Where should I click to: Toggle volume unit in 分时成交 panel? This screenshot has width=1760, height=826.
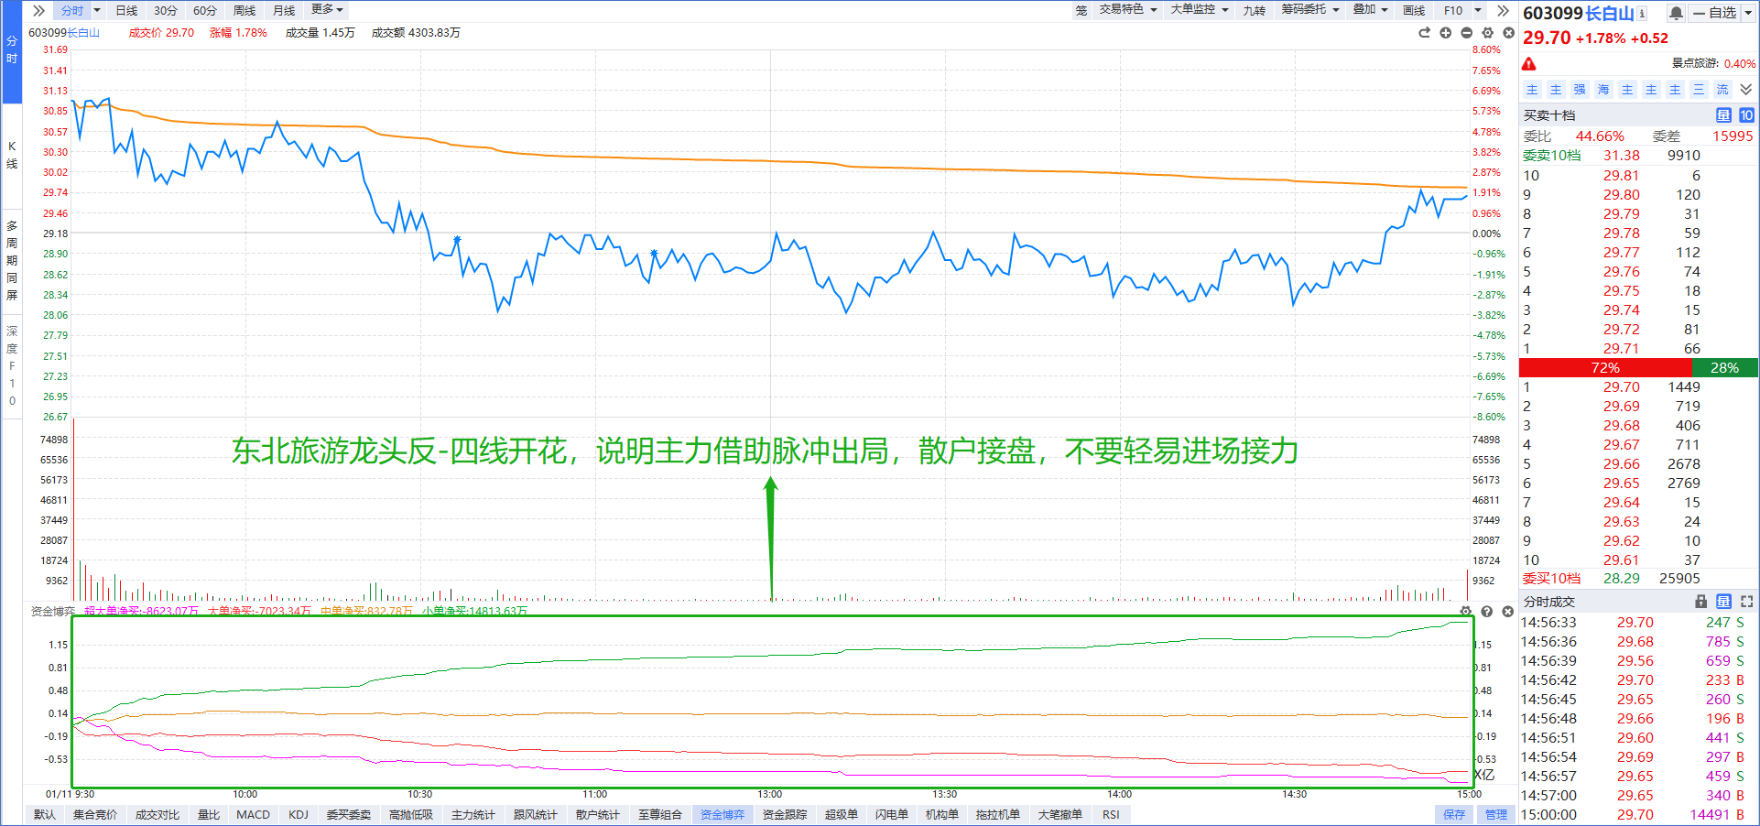(1723, 602)
